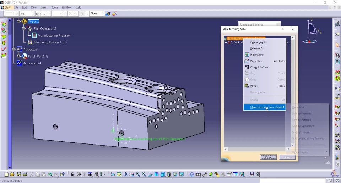This screenshot has height=183, width=341.
Task: Select ResourcesList in specification tree
Action: [x=32, y=63]
